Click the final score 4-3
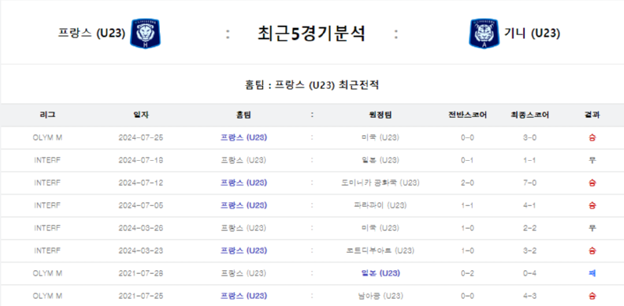Image resolution: width=624 pixels, height=306 pixels. [x=530, y=297]
